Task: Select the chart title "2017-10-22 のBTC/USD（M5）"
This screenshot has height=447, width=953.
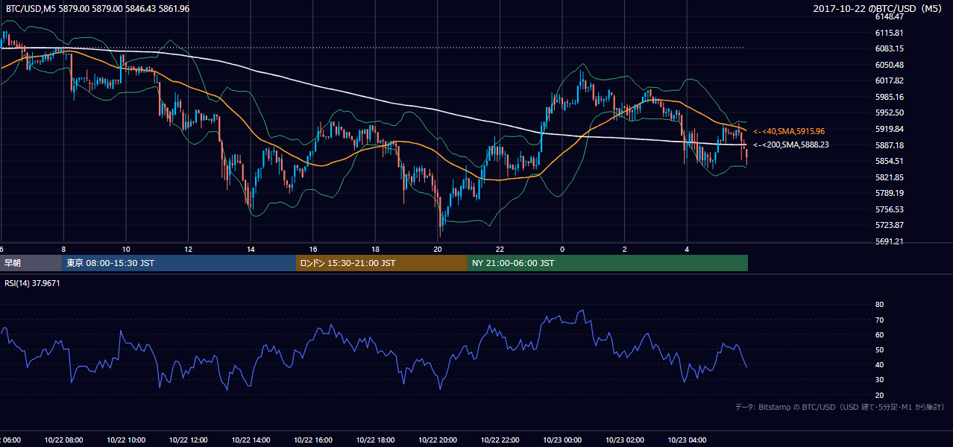Action: coord(879,8)
